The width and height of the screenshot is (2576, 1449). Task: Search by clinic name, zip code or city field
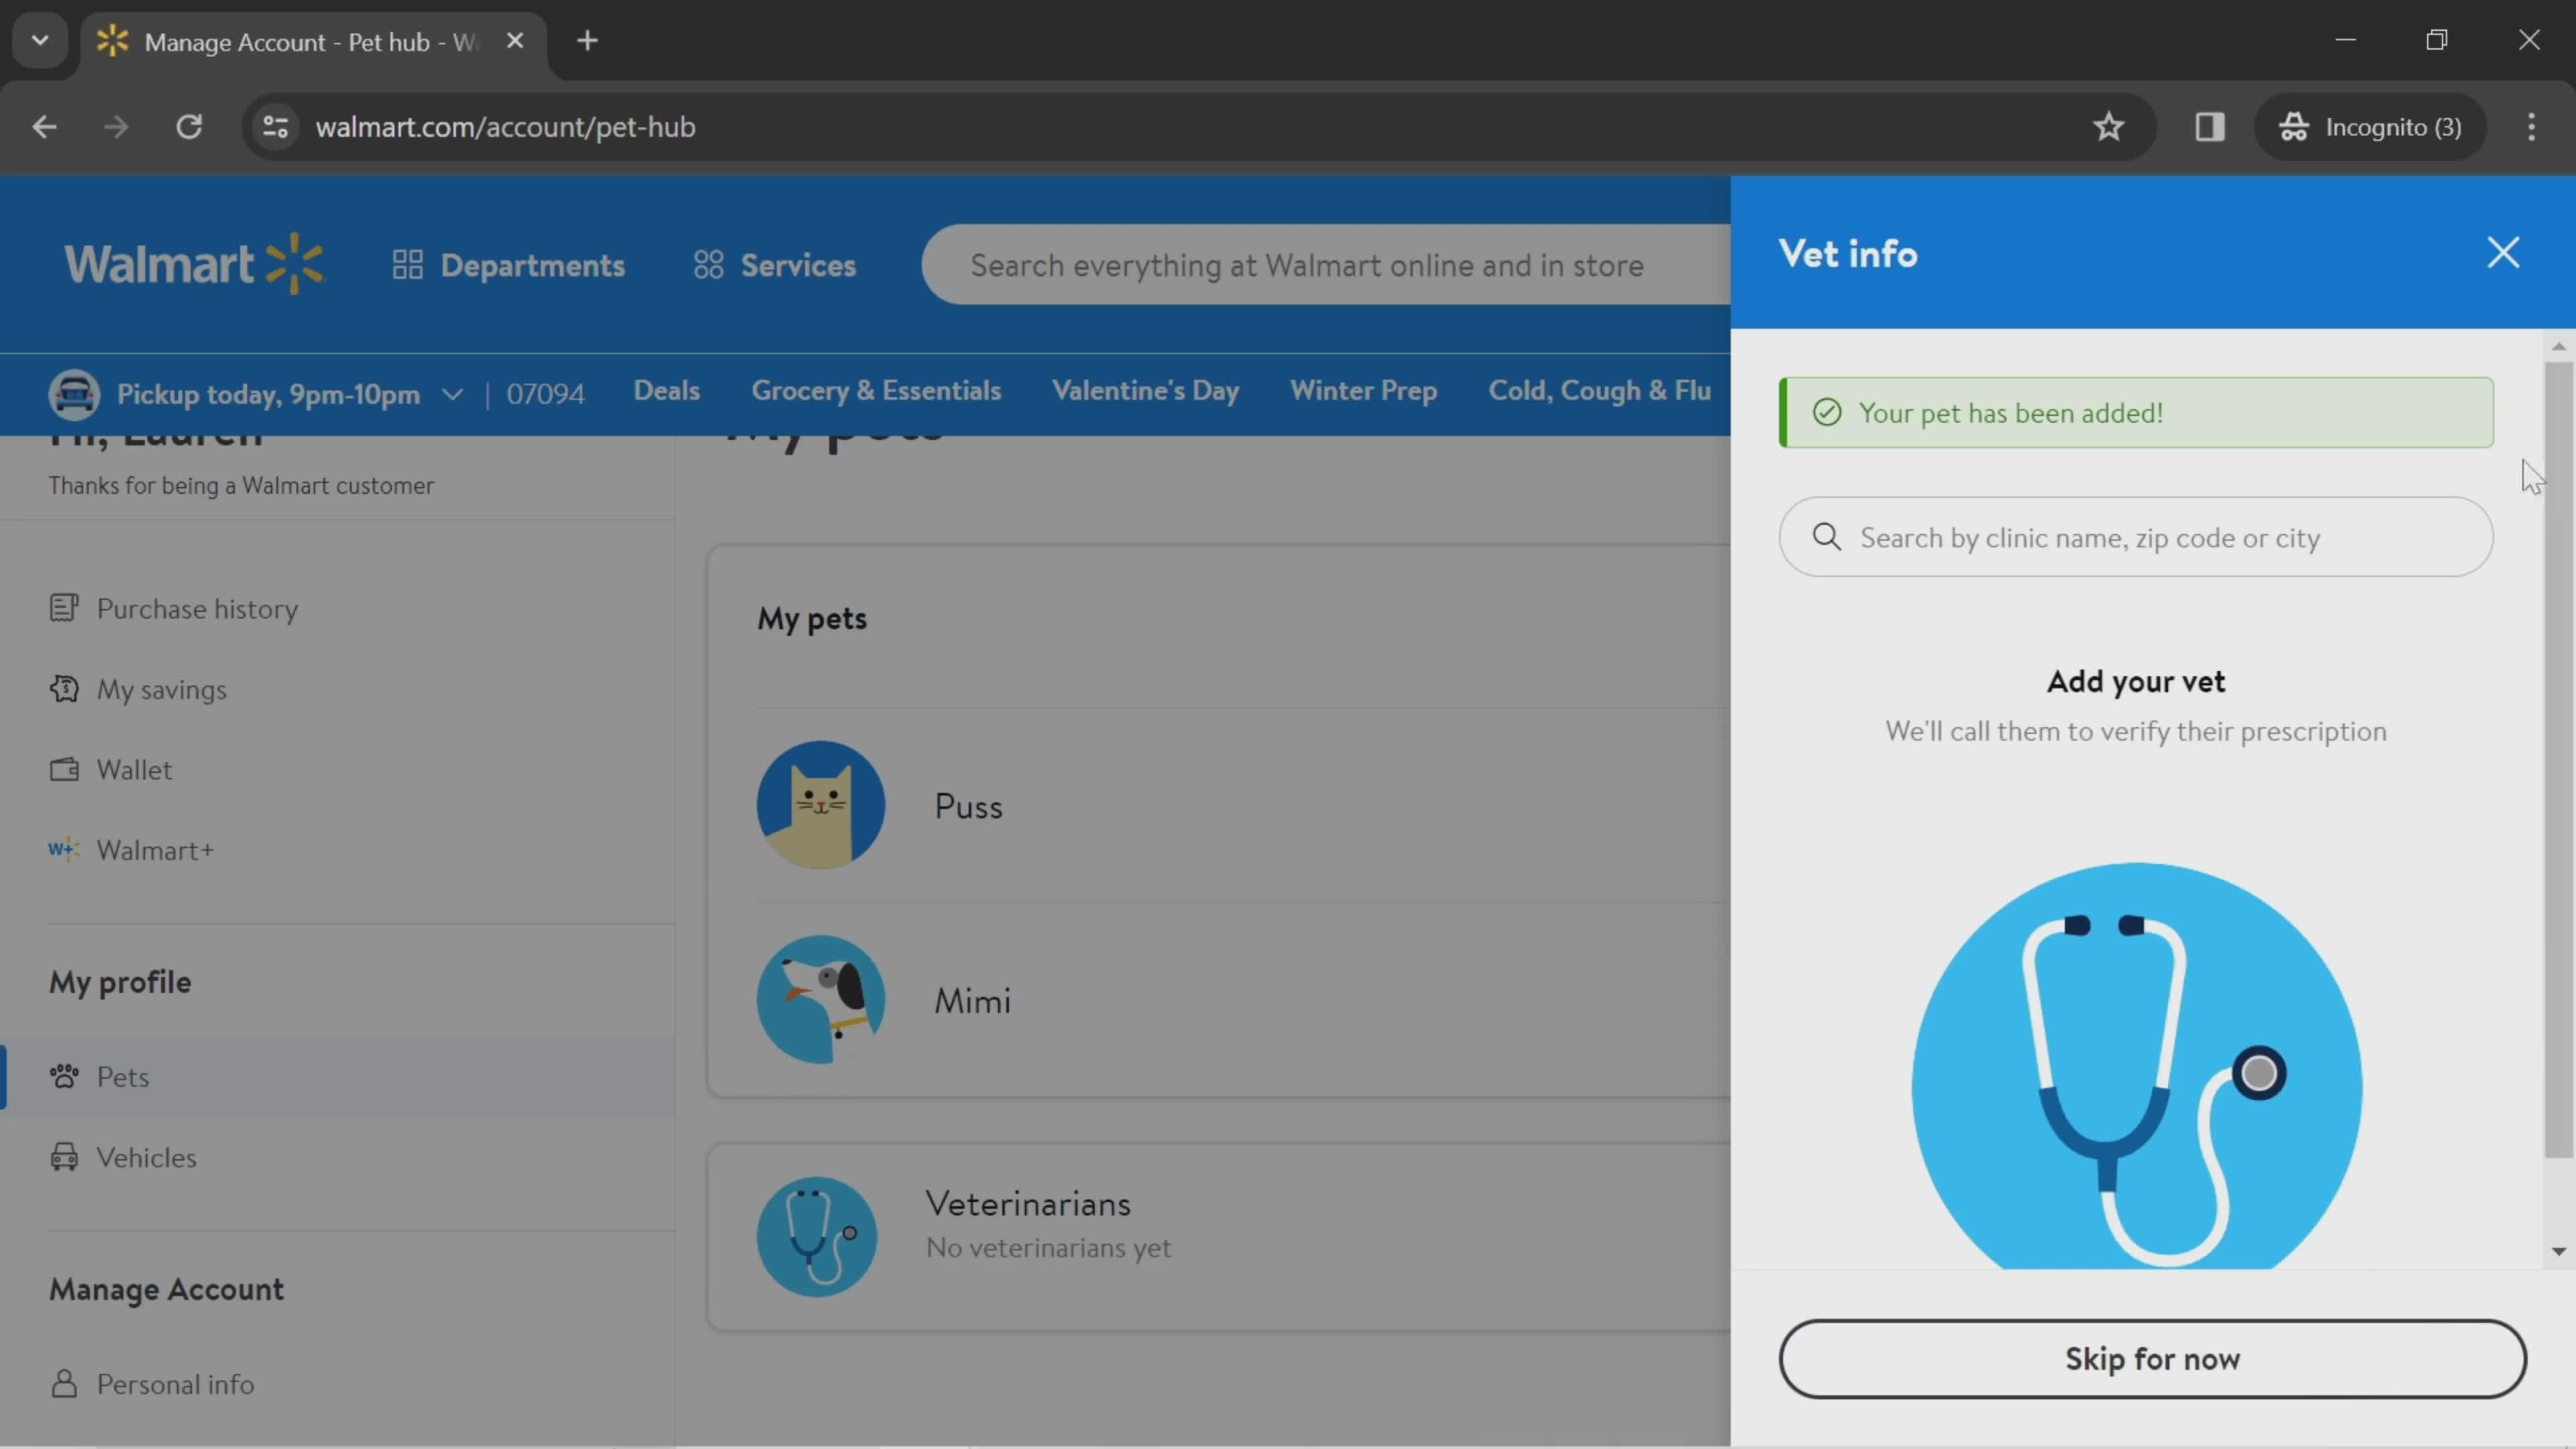(x=2136, y=538)
